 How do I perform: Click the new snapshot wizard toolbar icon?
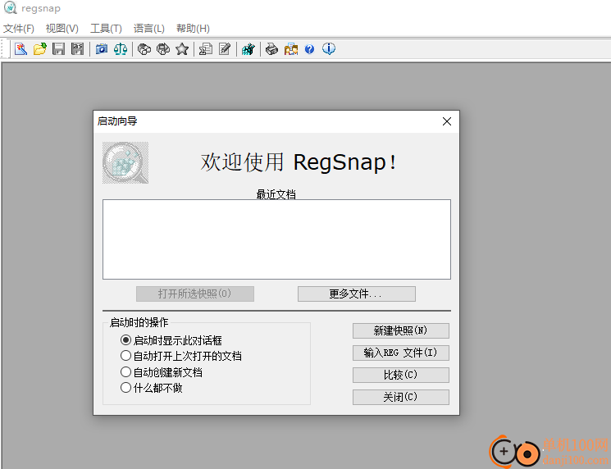(21, 49)
